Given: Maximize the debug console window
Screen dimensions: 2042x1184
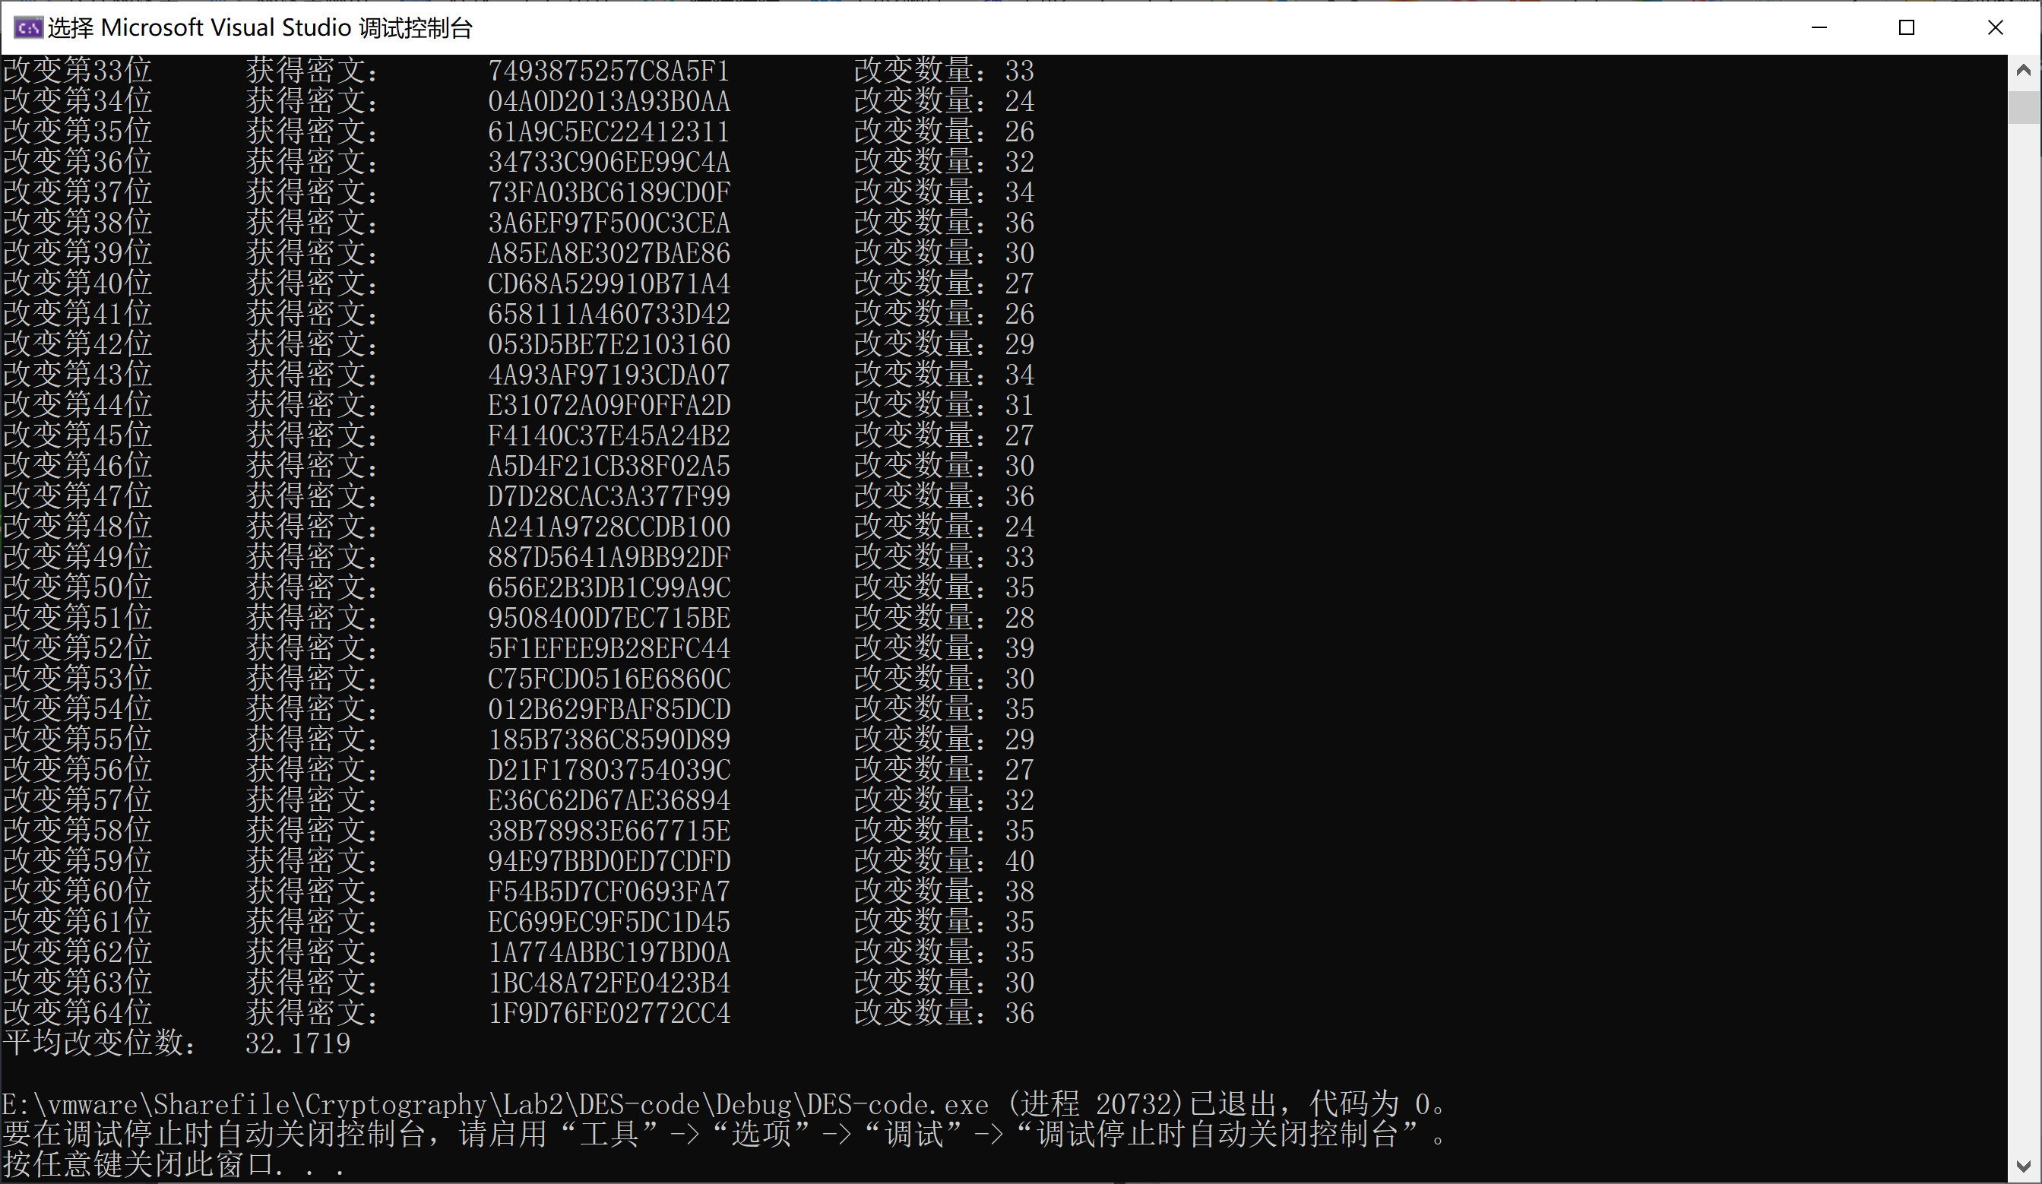Looking at the screenshot, I should (x=1907, y=28).
